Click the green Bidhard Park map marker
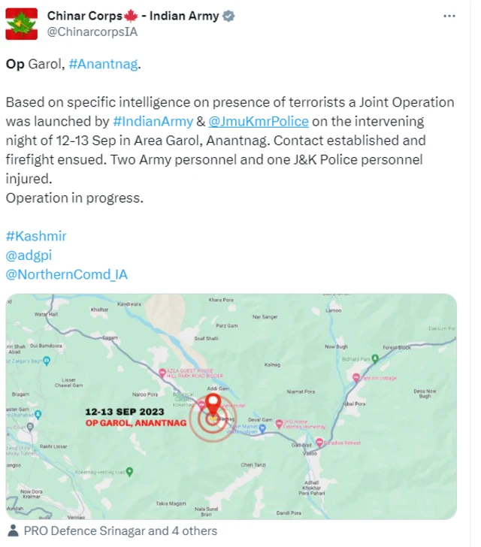The image size is (481, 547). point(375,358)
